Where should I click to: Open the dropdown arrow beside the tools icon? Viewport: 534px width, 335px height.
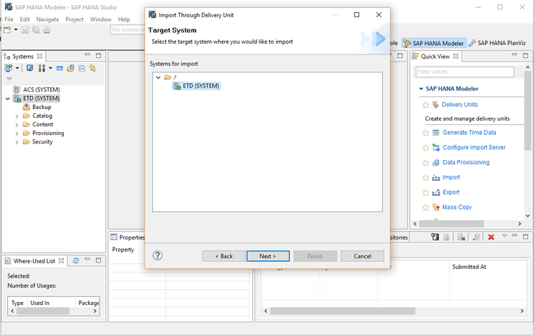tap(50, 68)
